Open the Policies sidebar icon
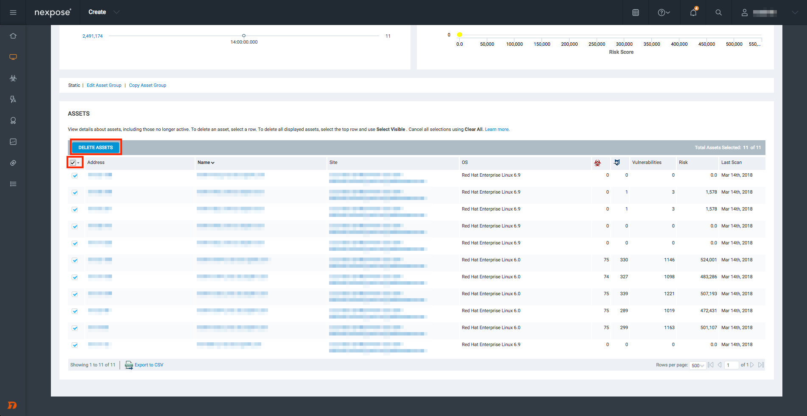 (13, 100)
